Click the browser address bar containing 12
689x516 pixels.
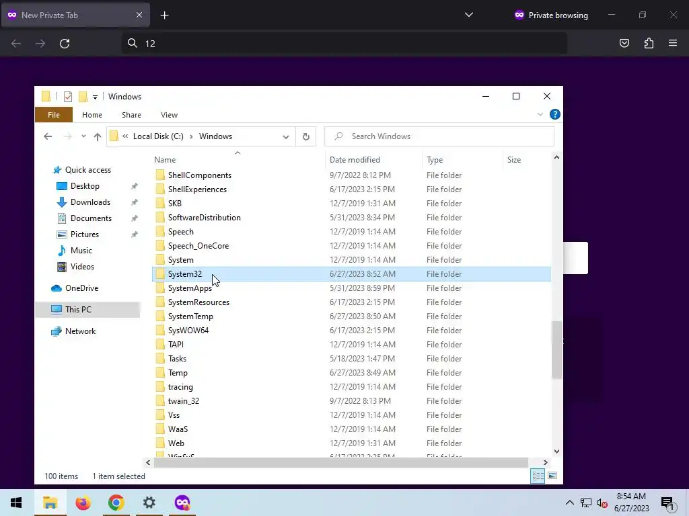point(344,43)
